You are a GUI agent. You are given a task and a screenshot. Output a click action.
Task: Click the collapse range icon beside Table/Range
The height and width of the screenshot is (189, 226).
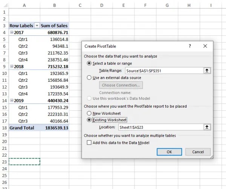click(x=207, y=70)
